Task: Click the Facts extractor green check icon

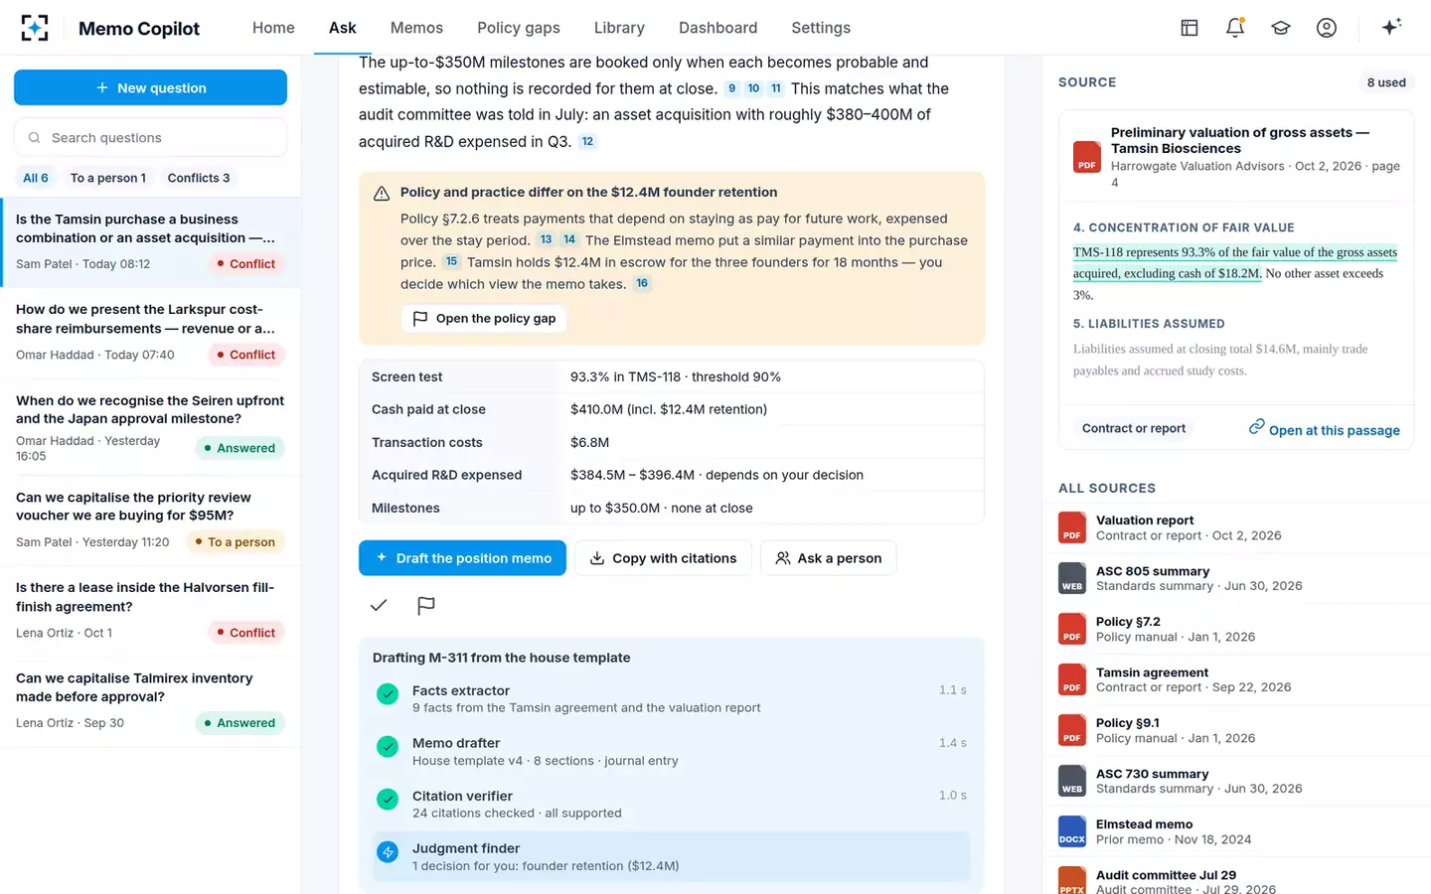Action: click(388, 694)
